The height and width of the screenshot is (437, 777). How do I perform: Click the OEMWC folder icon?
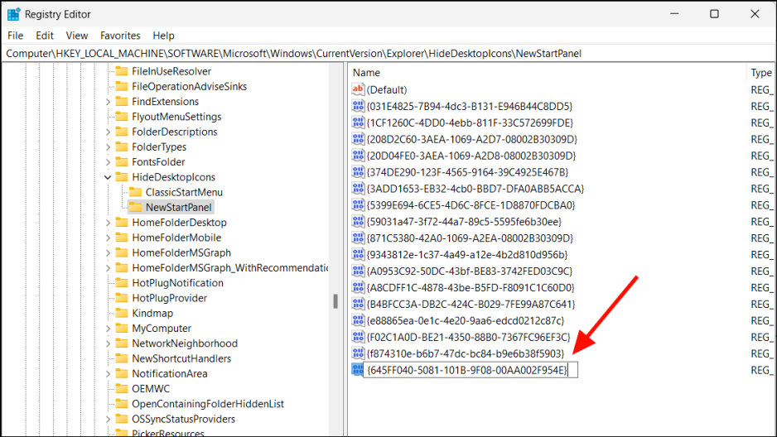point(122,388)
